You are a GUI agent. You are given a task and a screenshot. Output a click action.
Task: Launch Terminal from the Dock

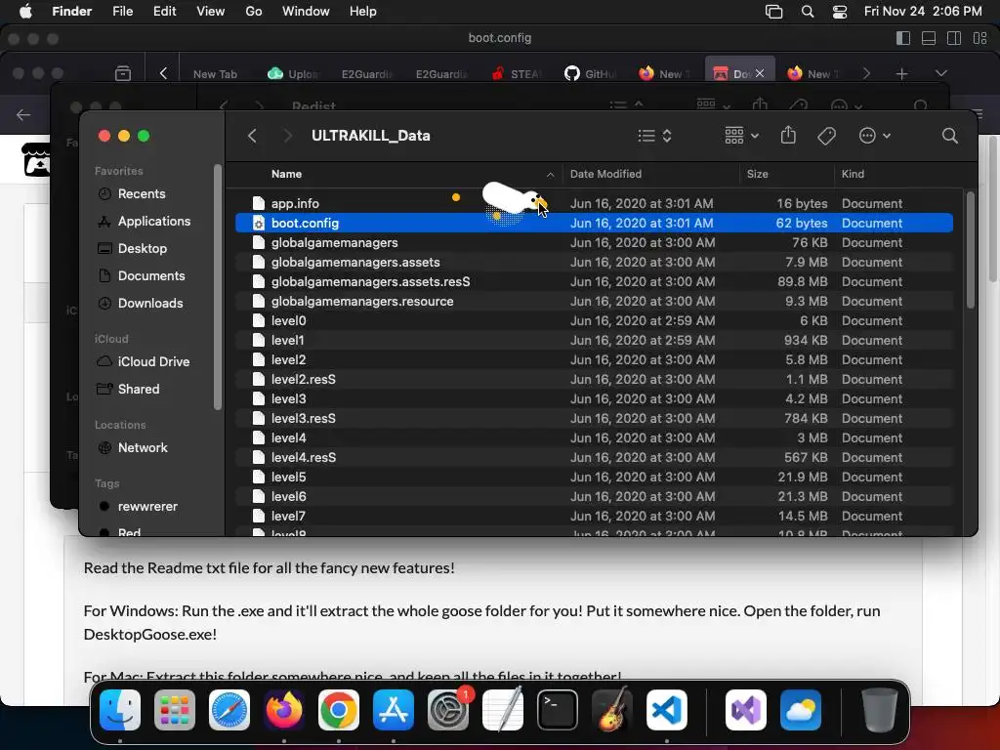pyautogui.click(x=558, y=710)
